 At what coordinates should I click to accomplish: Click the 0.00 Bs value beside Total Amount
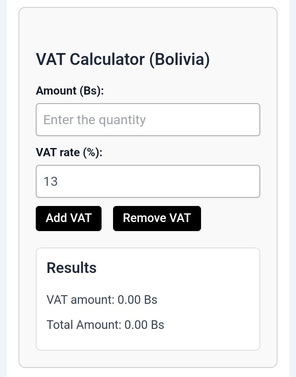(x=144, y=325)
